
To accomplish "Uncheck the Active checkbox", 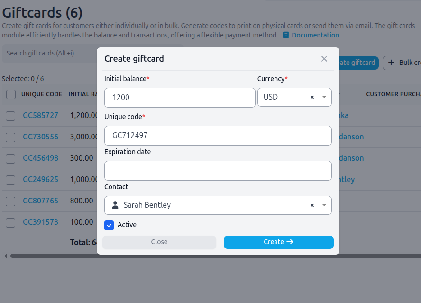I will (x=109, y=225).
